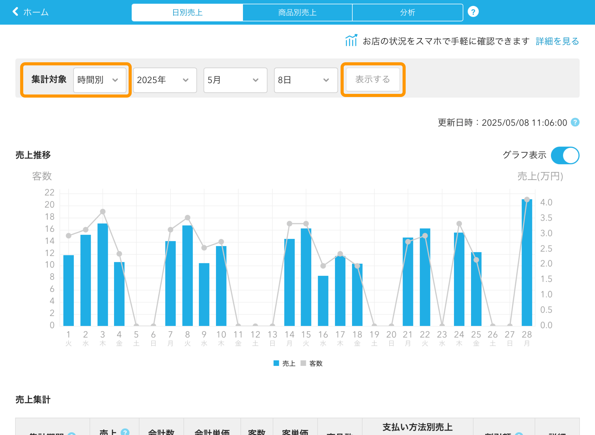Click the back chevron next to ホーム
Screen dimensions: 595x435
[15, 12]
